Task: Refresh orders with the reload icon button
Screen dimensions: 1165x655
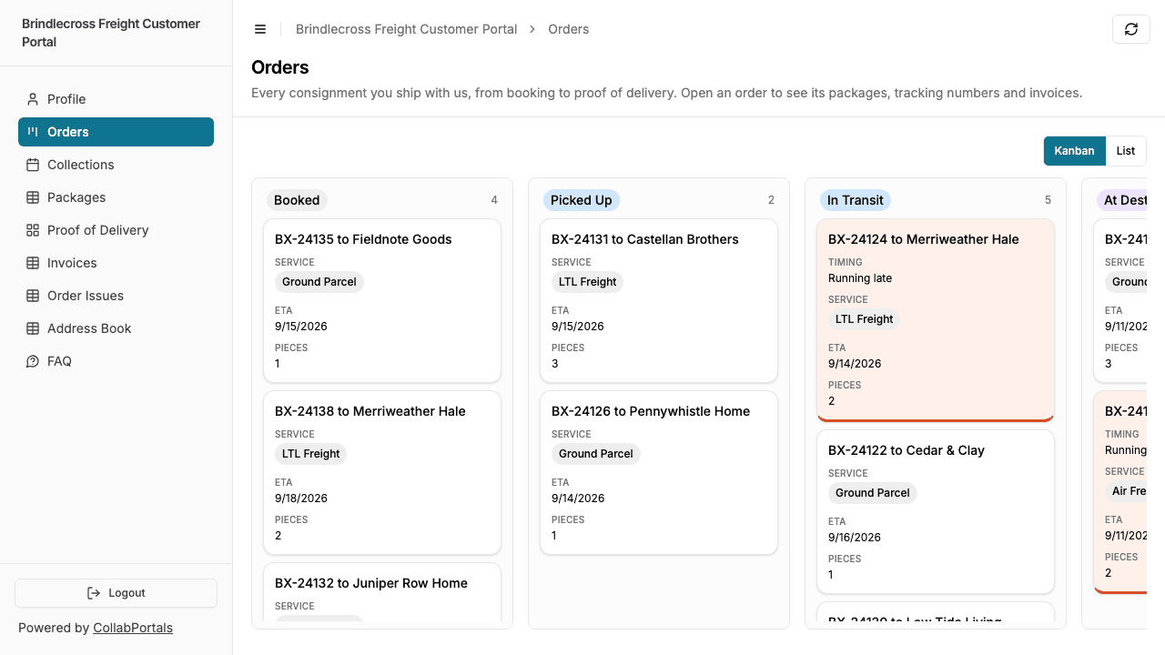Action: pos(1131,29)
